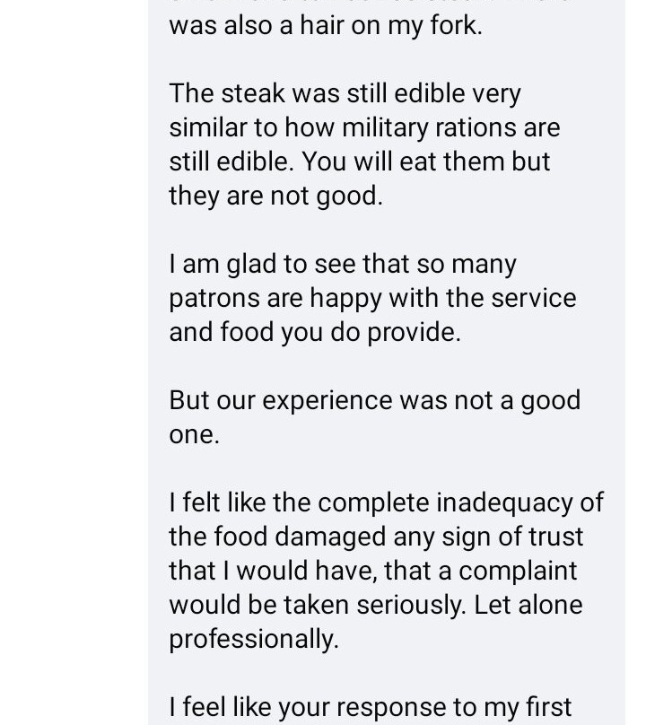The height and width of the screenshot is (725, 646).
Task: Click the line 'But our experience was not'
Action: coord(374,400)
